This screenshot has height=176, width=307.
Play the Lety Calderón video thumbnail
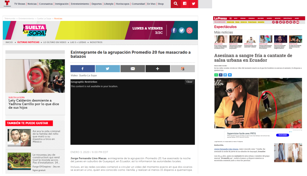(35, 76)
